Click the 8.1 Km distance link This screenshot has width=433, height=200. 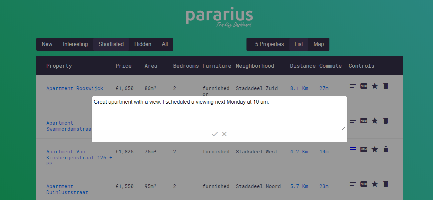tap(299, 88)
